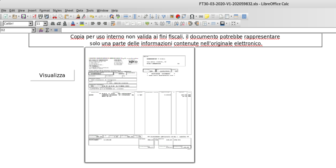Open the Sheet menu
The width and height of the screenshot is (336, 168).
coord(69,10)
